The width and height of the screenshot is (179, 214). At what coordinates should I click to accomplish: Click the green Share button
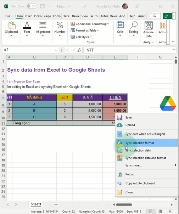click(x=168, y=16)
